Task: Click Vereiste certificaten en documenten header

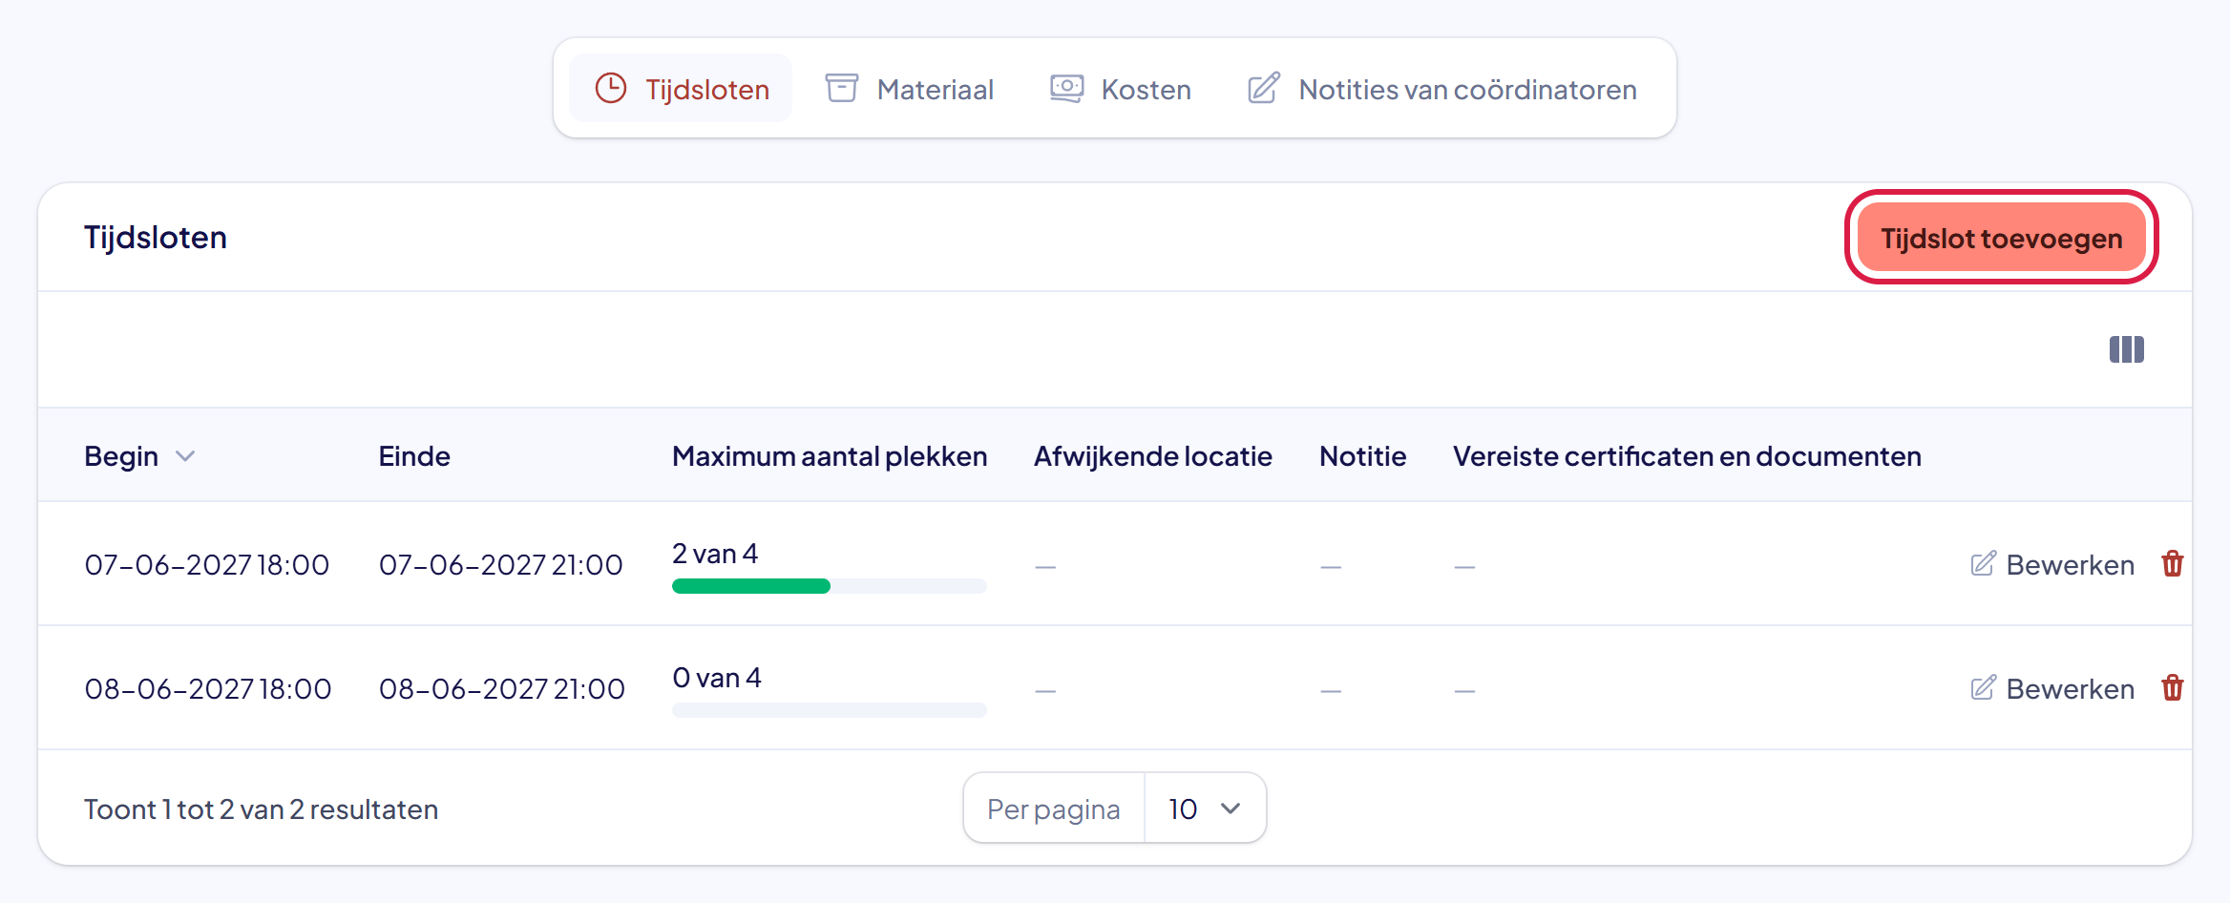Action: pos(1687,456)
